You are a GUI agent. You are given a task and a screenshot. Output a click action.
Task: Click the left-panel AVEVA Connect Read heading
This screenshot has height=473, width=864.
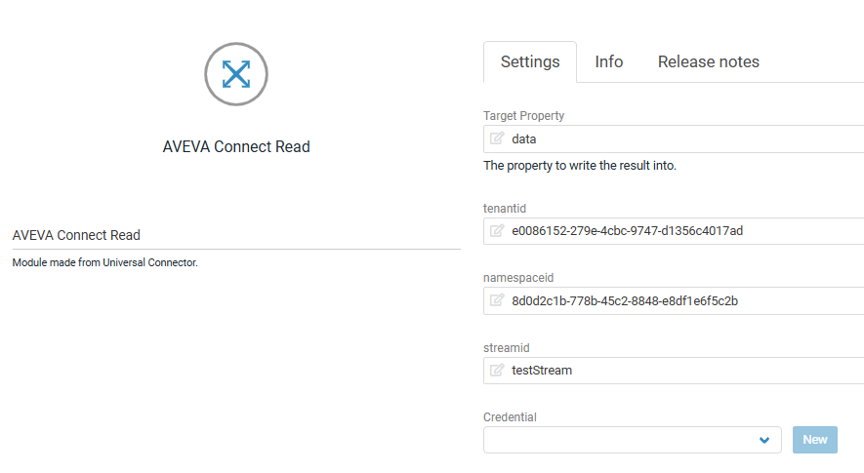(x=76, y=235)
